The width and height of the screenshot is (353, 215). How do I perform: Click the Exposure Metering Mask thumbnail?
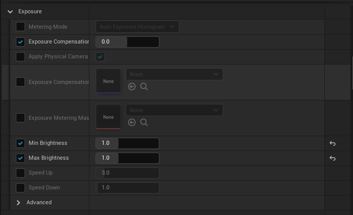click(x=108, y=117)
